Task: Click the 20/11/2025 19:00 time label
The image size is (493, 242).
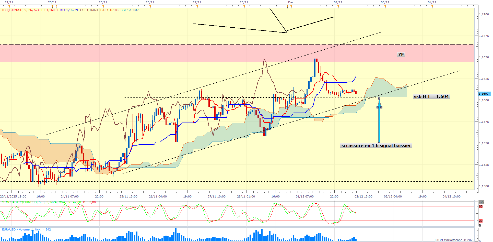Action: (x=13, y=196)
